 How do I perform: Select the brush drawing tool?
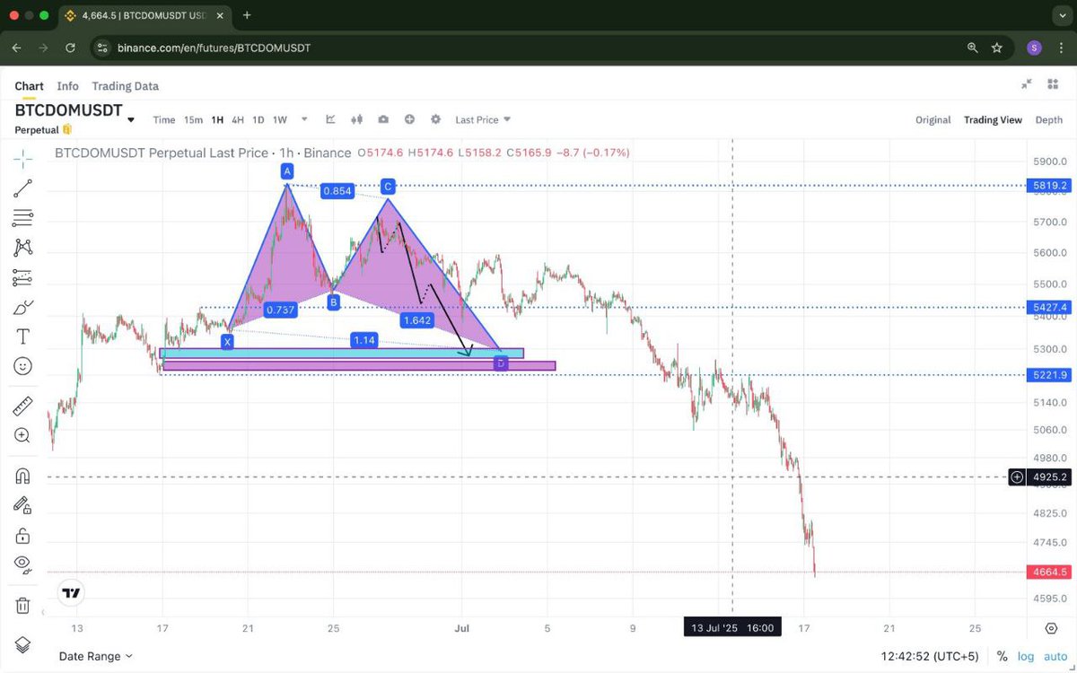(22, 308)
